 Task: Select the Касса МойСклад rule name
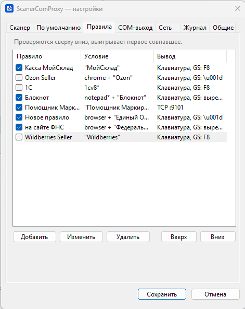(x=49, y=68)
